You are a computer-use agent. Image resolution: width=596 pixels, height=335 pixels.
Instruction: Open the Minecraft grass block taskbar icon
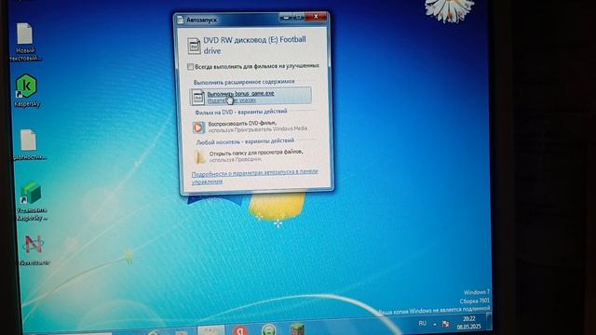tap(297, 328)
